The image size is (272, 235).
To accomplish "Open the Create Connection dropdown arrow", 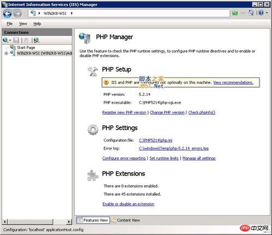I will point(10,40).
